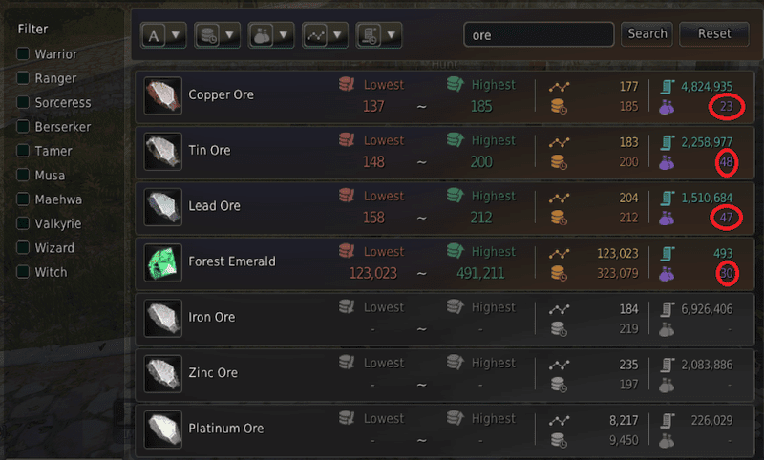Select the Forest Emerald gem icon

[163, 262]
